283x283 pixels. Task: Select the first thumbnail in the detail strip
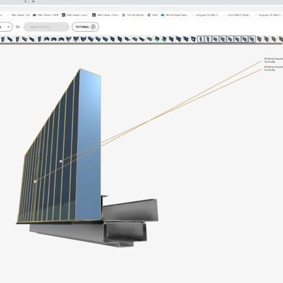click(x=3, y=39)
